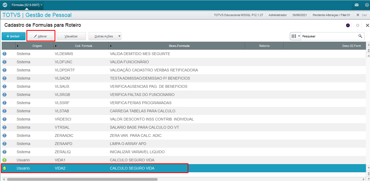Select the VLSADM code cell
This screenshot has height=181, width=370.
pyautogui.click(x=62, y=78)
